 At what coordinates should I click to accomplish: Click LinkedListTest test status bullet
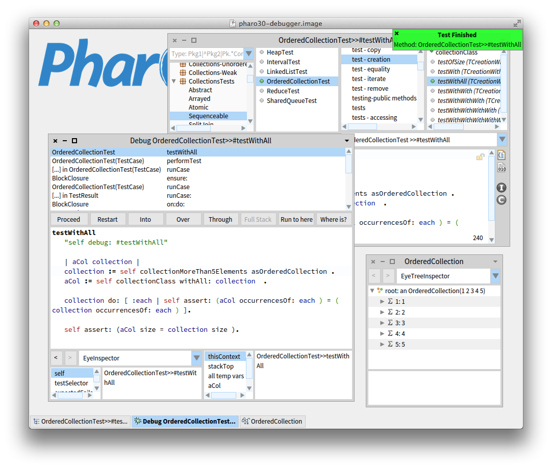tap(262, 71)
